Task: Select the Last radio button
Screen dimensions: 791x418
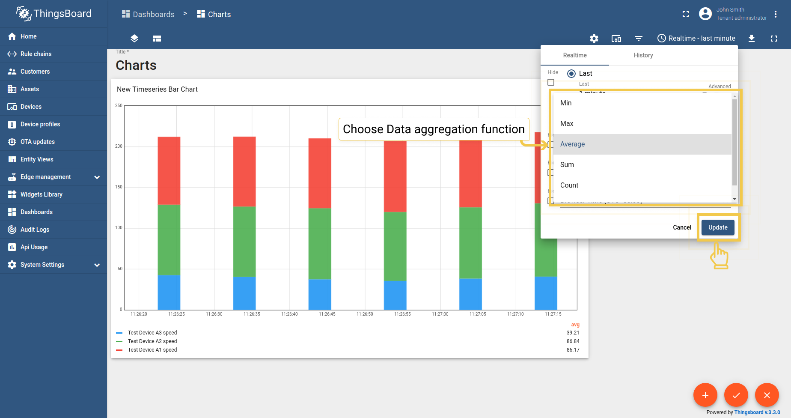Action: click(571, 73)
